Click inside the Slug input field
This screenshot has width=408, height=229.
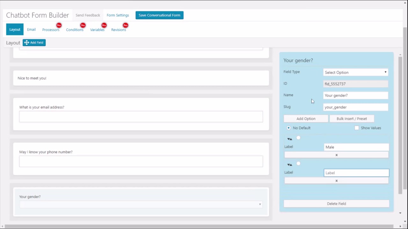(x=355, y=107)
